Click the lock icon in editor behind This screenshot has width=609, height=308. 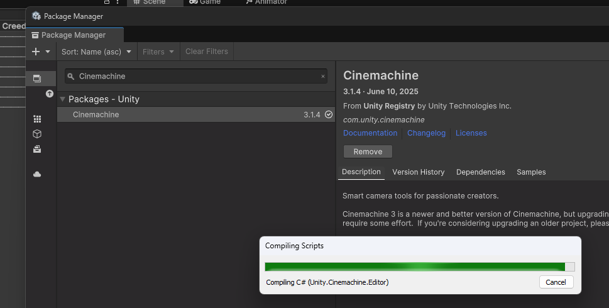[x=107, y=2]
